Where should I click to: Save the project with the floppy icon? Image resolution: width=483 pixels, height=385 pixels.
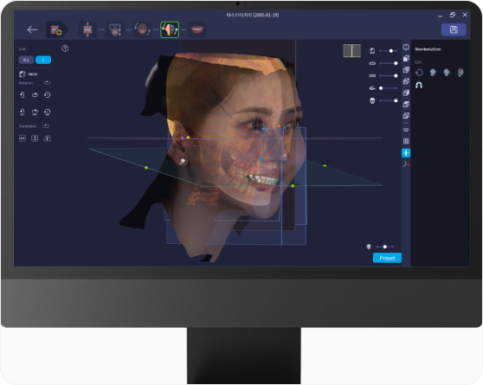pyautogui.click(x=454, y=29)
